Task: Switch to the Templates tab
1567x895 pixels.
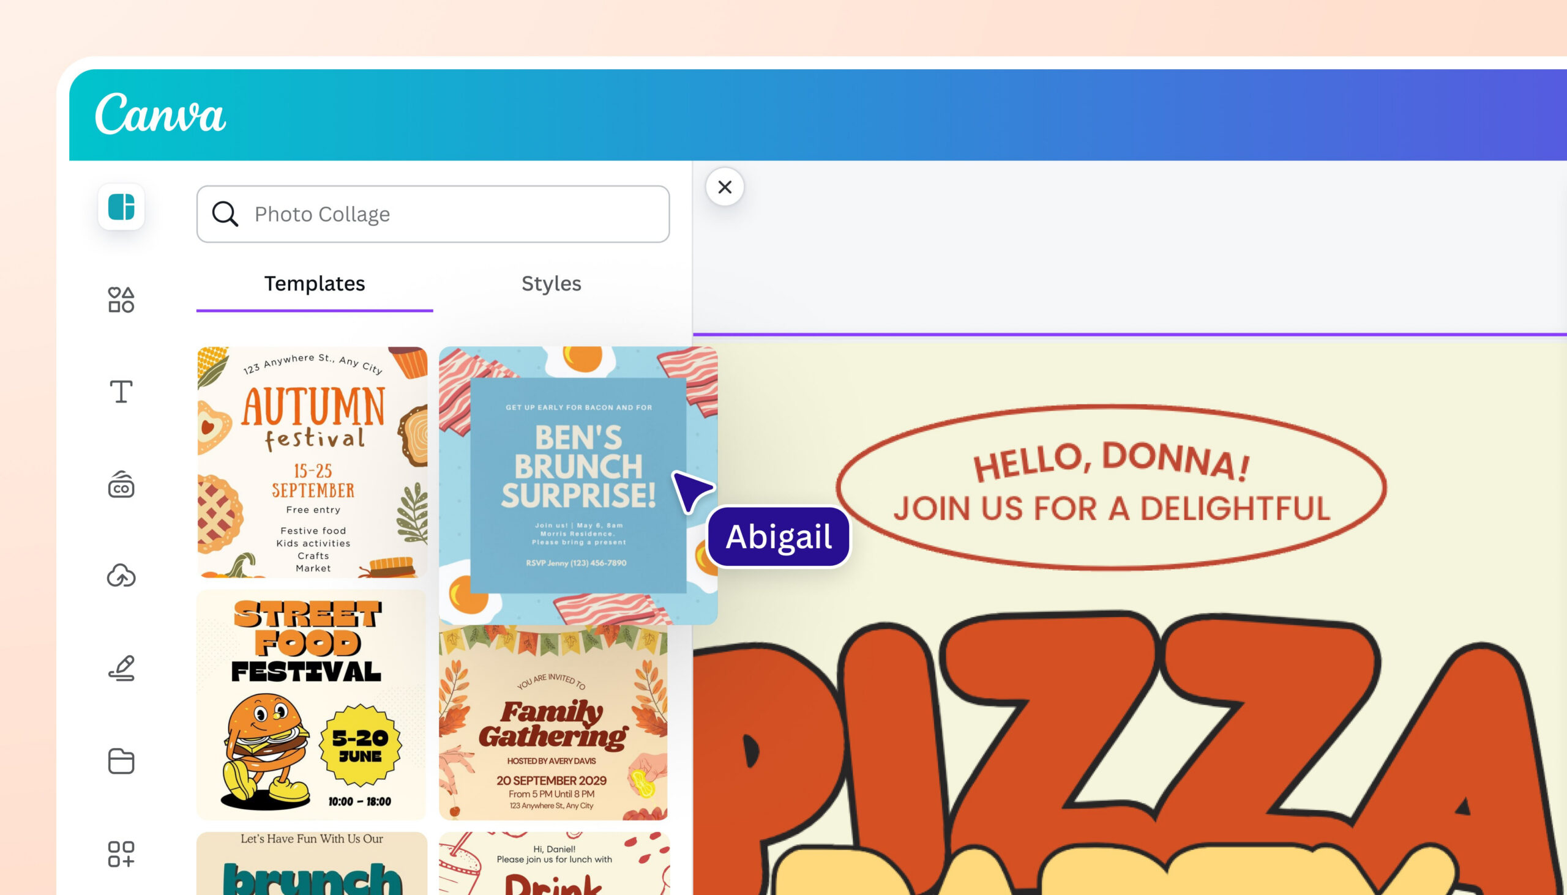Action: tap(314, 284)
